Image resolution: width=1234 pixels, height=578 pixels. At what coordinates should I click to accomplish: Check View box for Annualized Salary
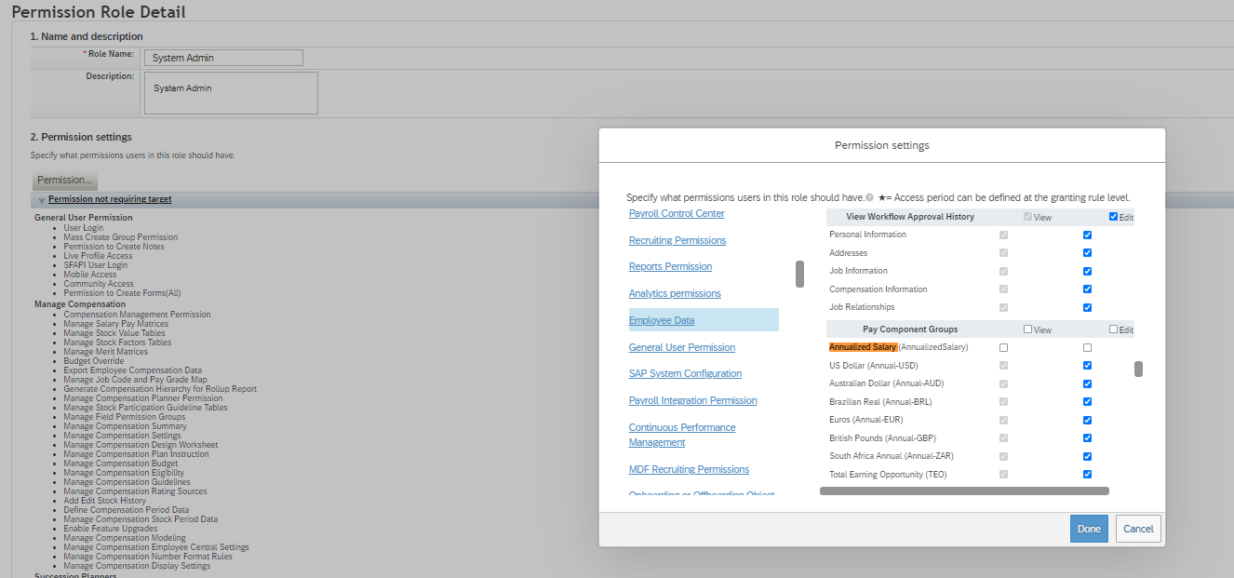[x=1003, y=347]
